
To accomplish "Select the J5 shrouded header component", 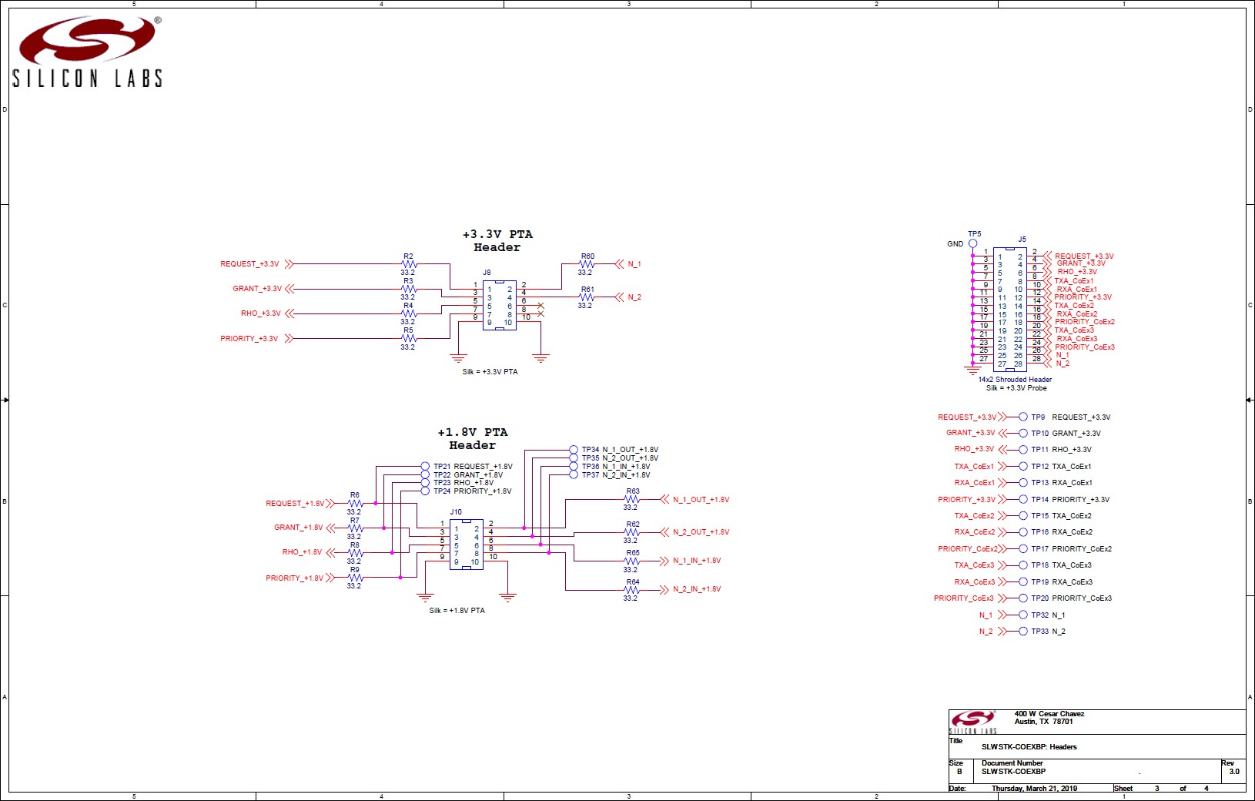I will click(1009, 309).
